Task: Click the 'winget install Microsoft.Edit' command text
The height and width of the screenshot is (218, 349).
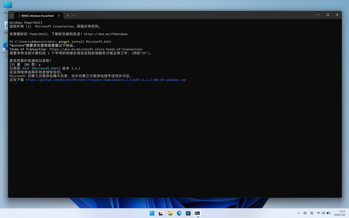Action: [85, 42]
